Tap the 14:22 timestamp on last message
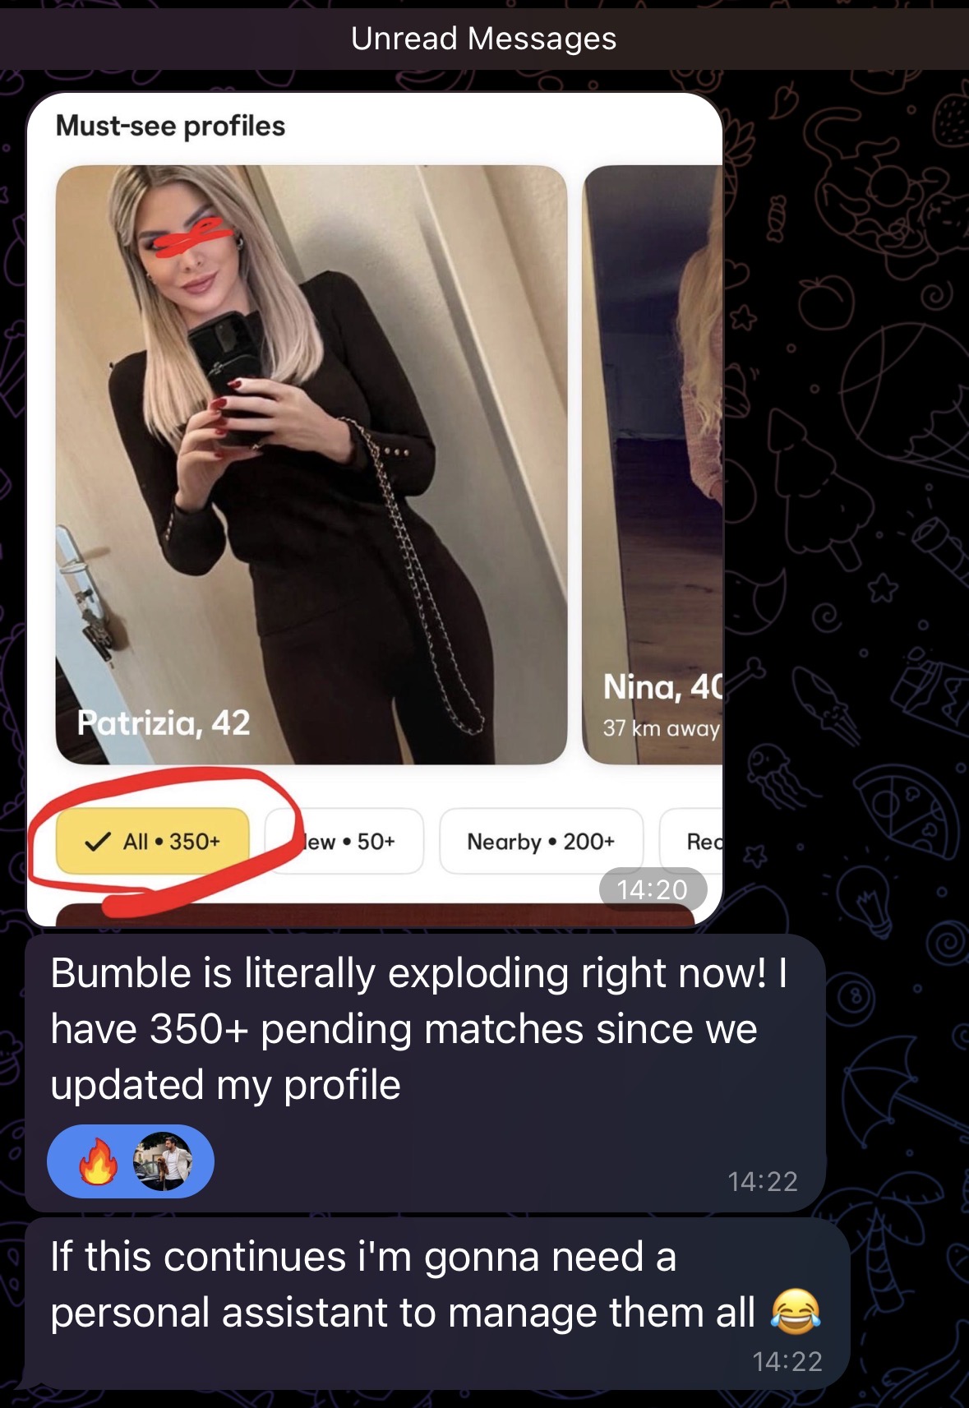The height and width of the screenshot is (1408, 969). [787, 1361]
